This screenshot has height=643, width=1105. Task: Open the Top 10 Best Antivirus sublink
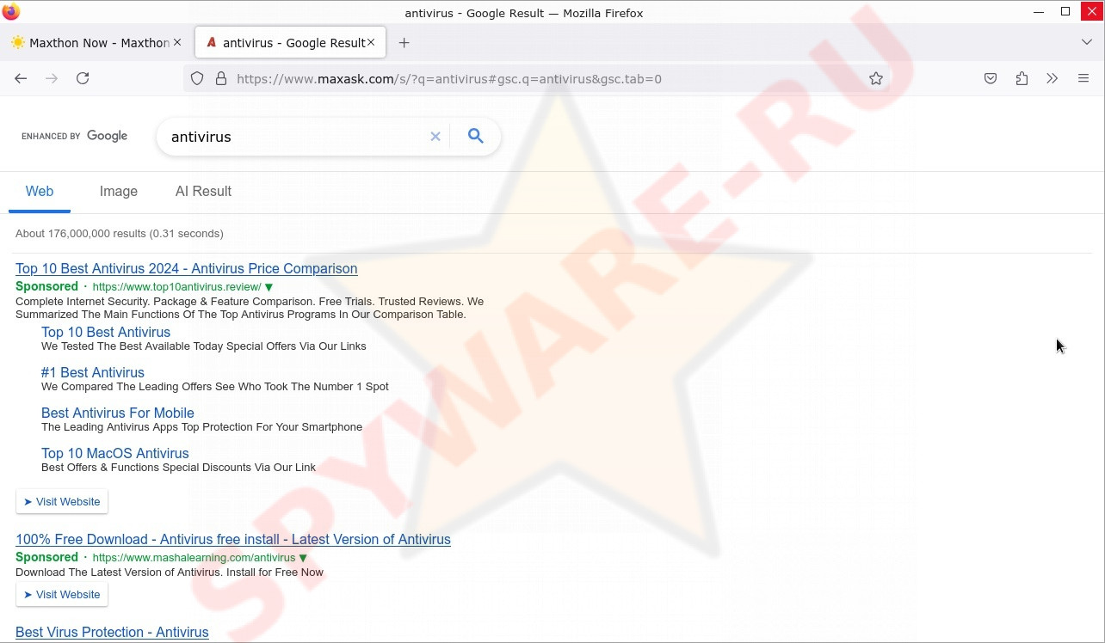pos(106,332)
